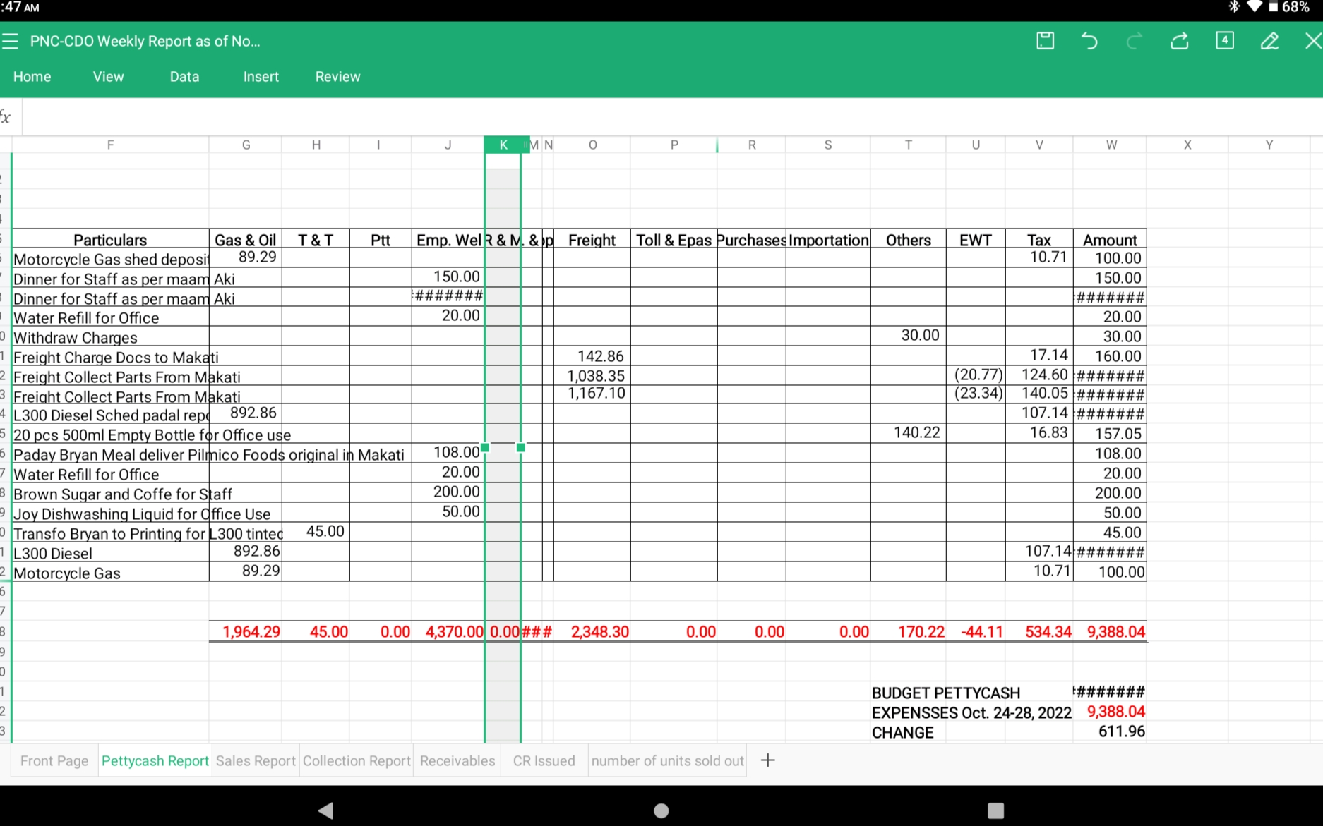This screenshot has width=1323, height=826.
Task: Select column G header
Action: [246, 145]
